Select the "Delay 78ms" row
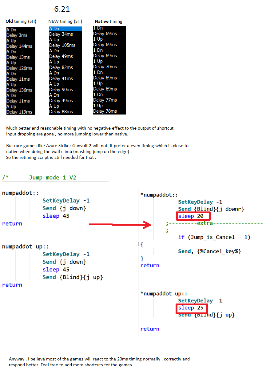 [x=105, y=111]
